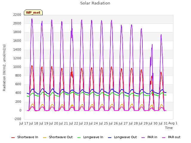Click the 2000 y-axis tick label
191x143 pixels.
click(17, 23)
